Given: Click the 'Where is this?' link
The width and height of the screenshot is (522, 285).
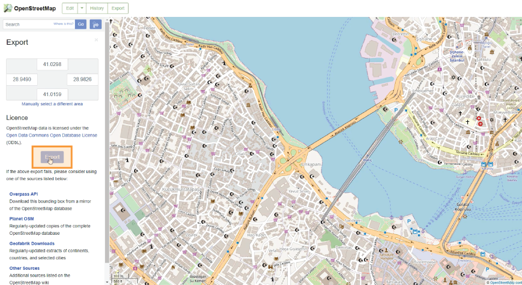Looking at the screenshot, I should coord(63,23).
